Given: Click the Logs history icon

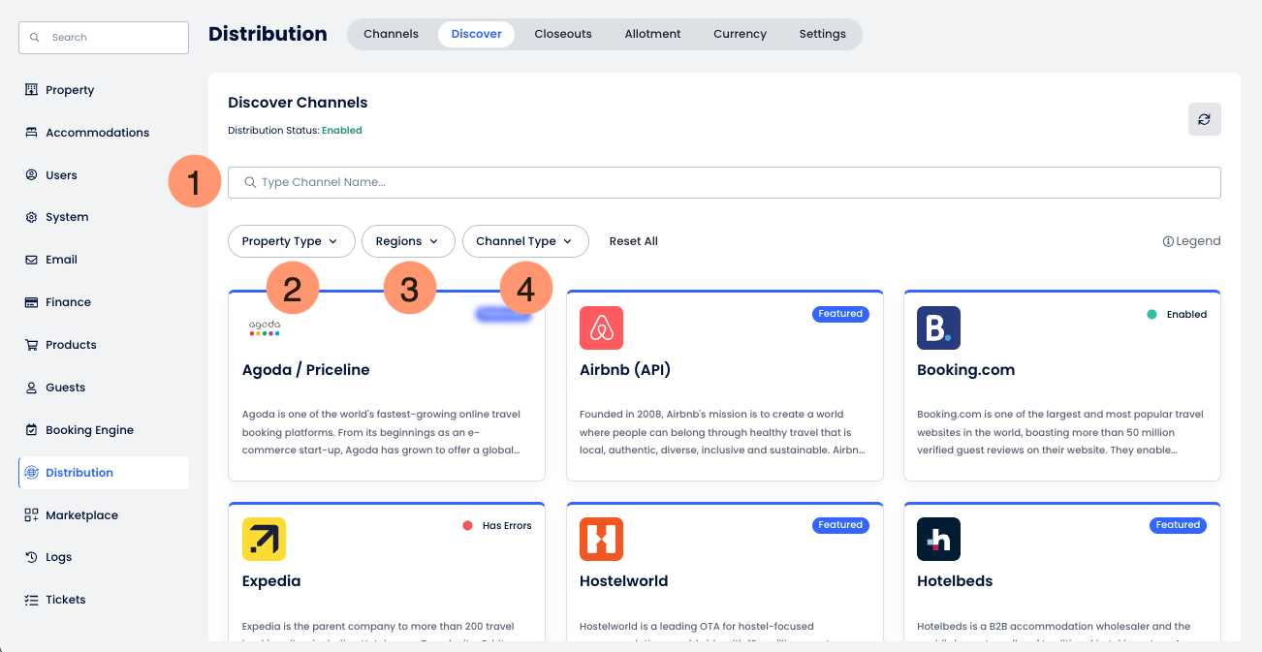Looking at the screenshot, I should point(31,557).
